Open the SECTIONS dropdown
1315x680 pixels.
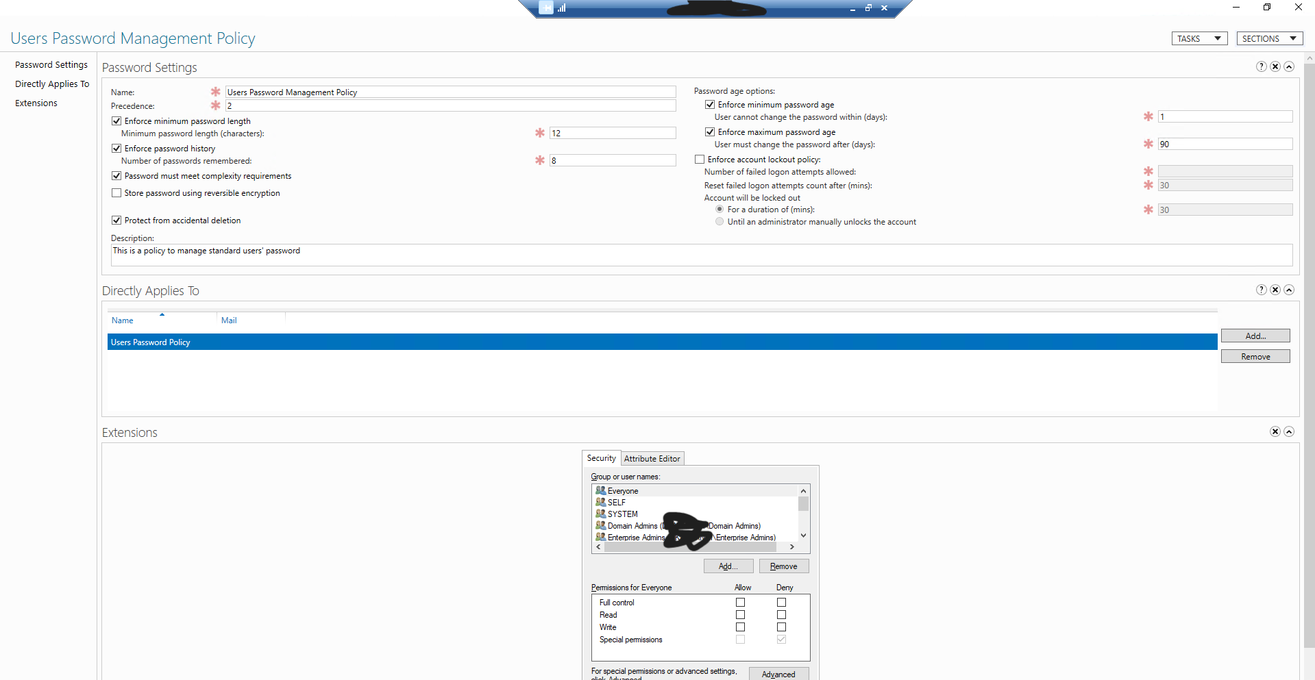(x=1268, y=38)
